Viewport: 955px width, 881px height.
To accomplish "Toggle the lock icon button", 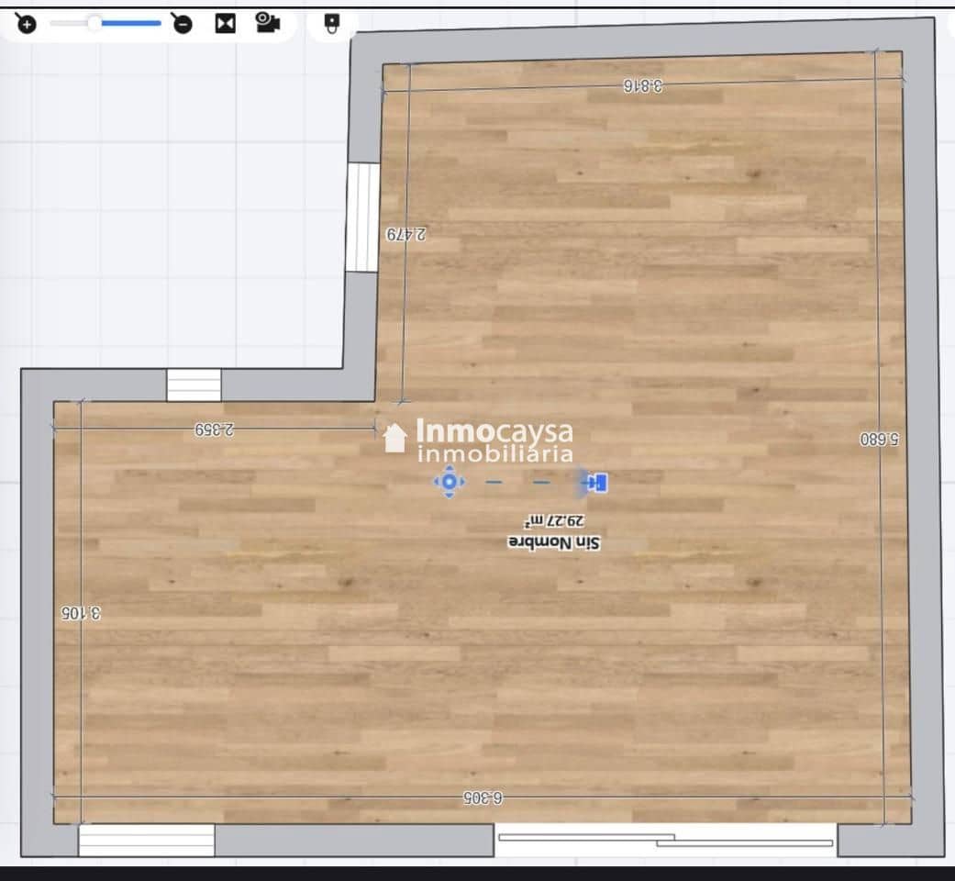I will click(332, 23).
